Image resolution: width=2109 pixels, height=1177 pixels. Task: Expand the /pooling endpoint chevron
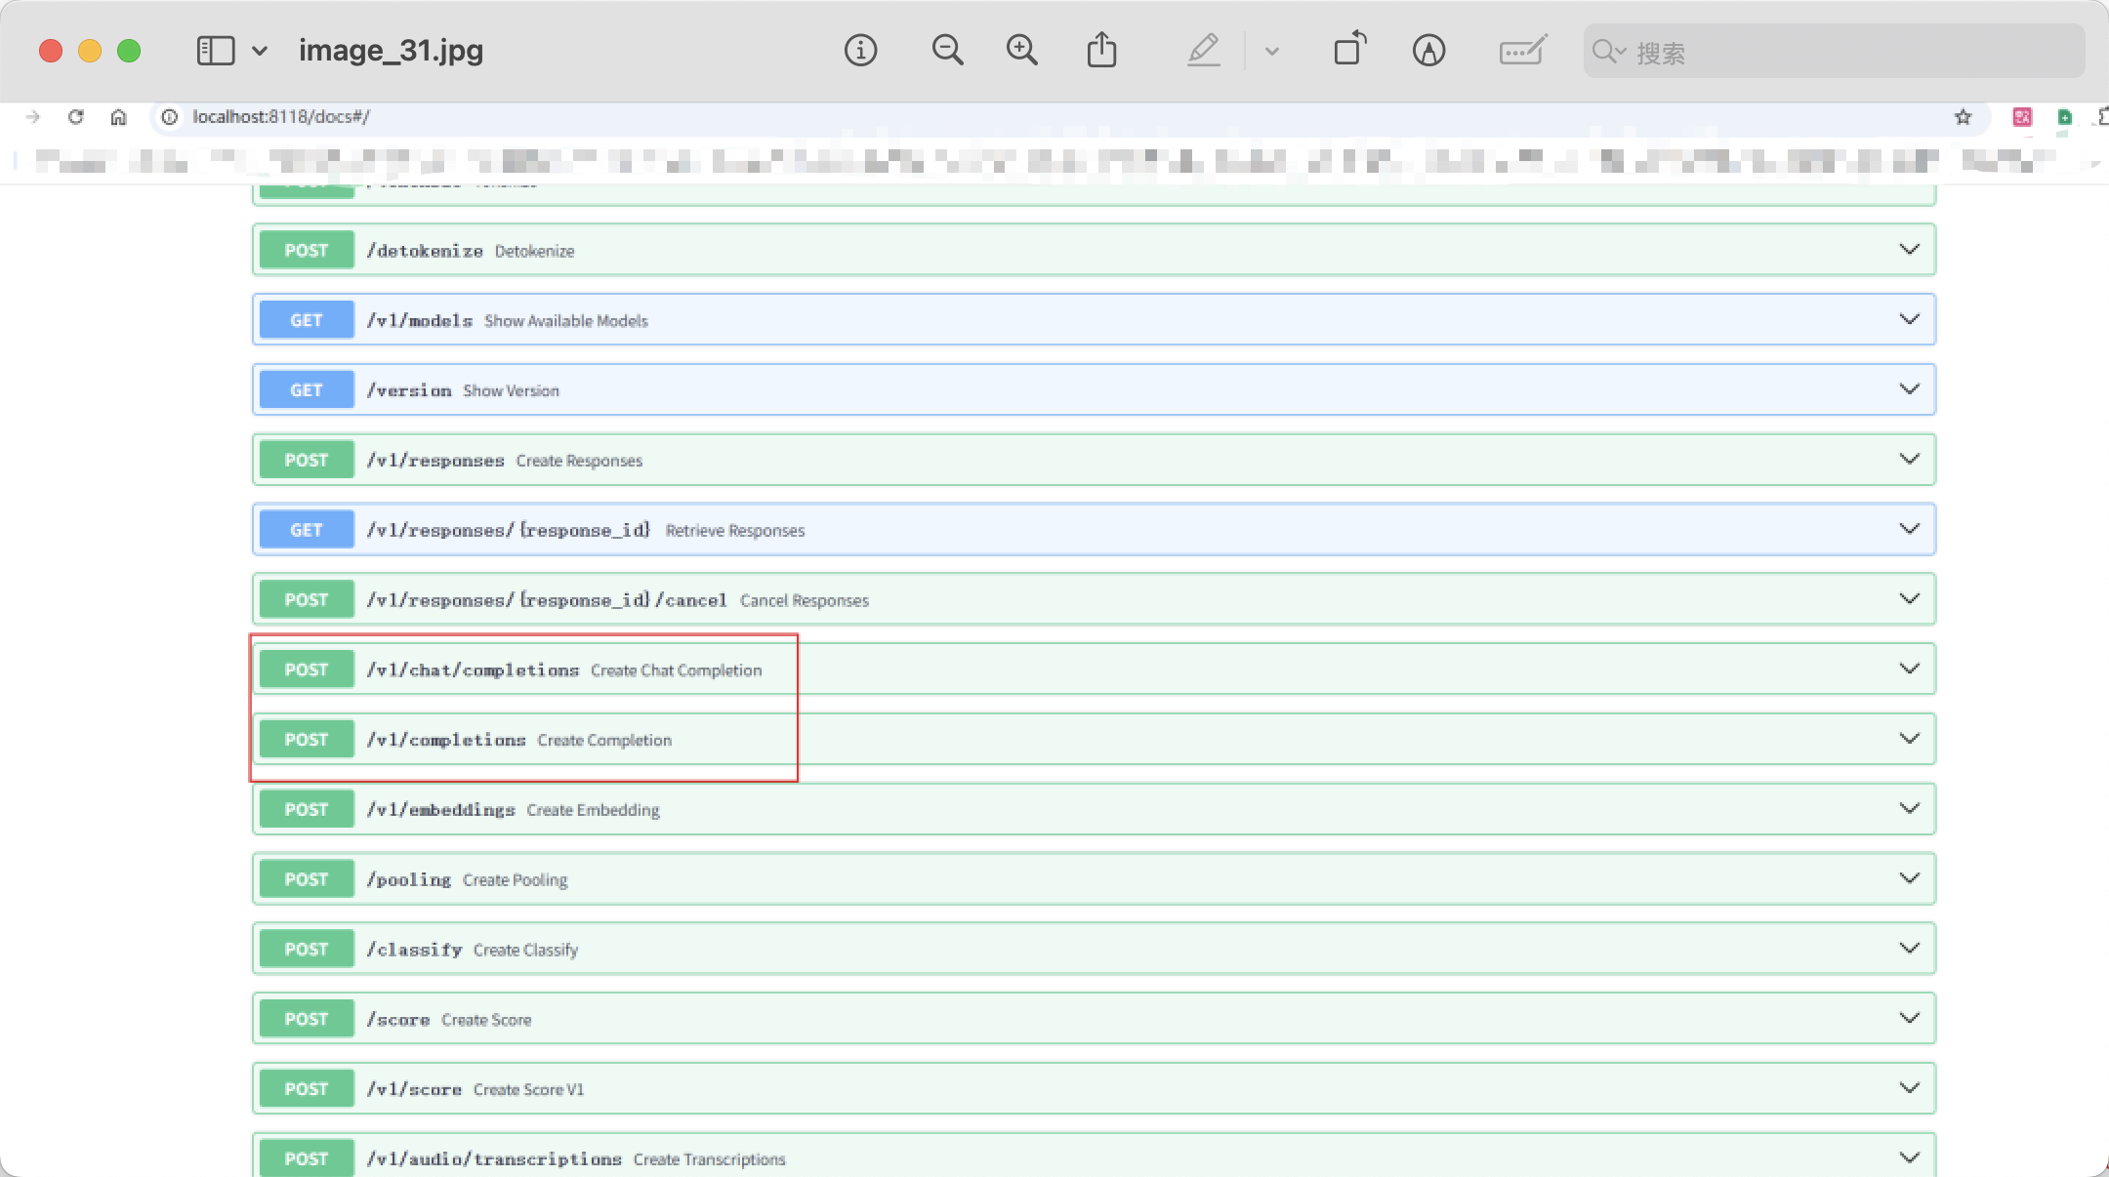pyautogui.click(x=1909, y=879)
